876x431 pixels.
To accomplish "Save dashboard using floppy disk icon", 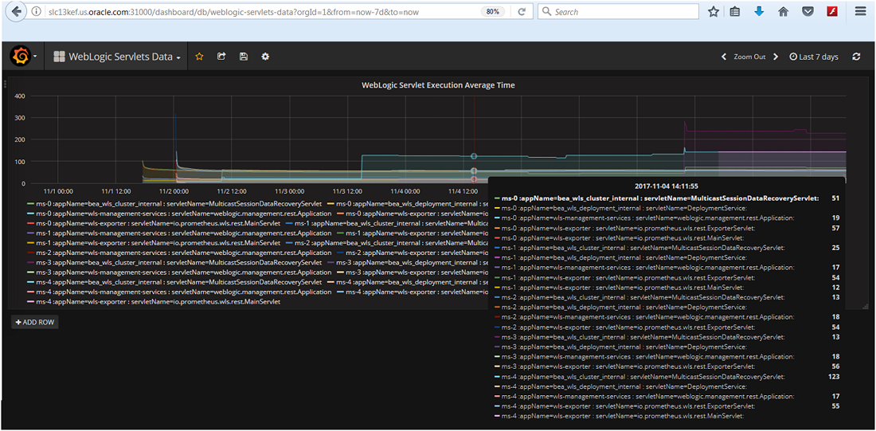I will coord(243,57).
